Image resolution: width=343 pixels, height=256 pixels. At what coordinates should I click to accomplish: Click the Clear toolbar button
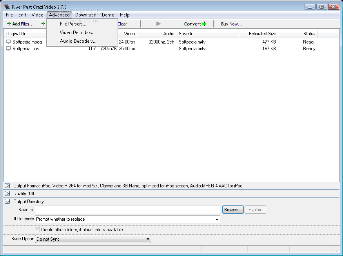point(122,24)
